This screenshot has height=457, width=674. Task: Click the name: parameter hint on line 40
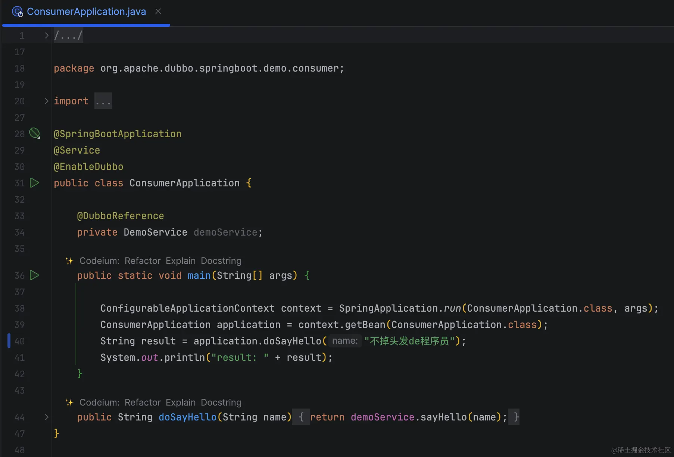coord(345,341)
